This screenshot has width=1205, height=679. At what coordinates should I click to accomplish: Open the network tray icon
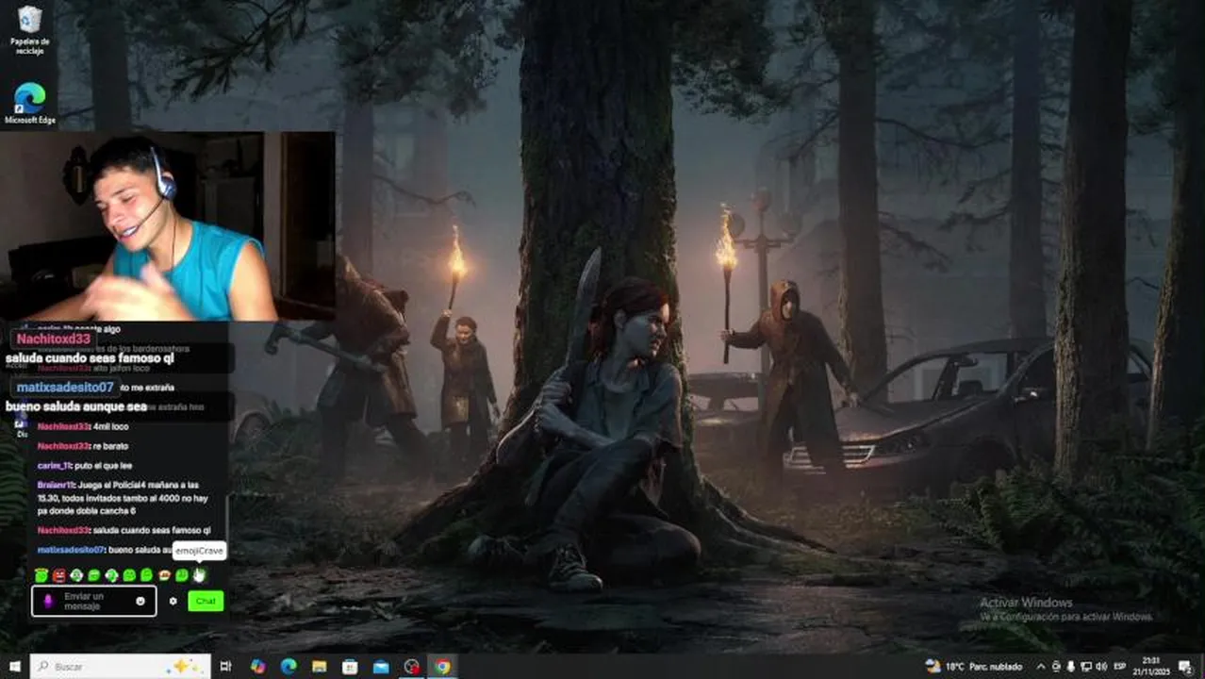point(1086,667)
